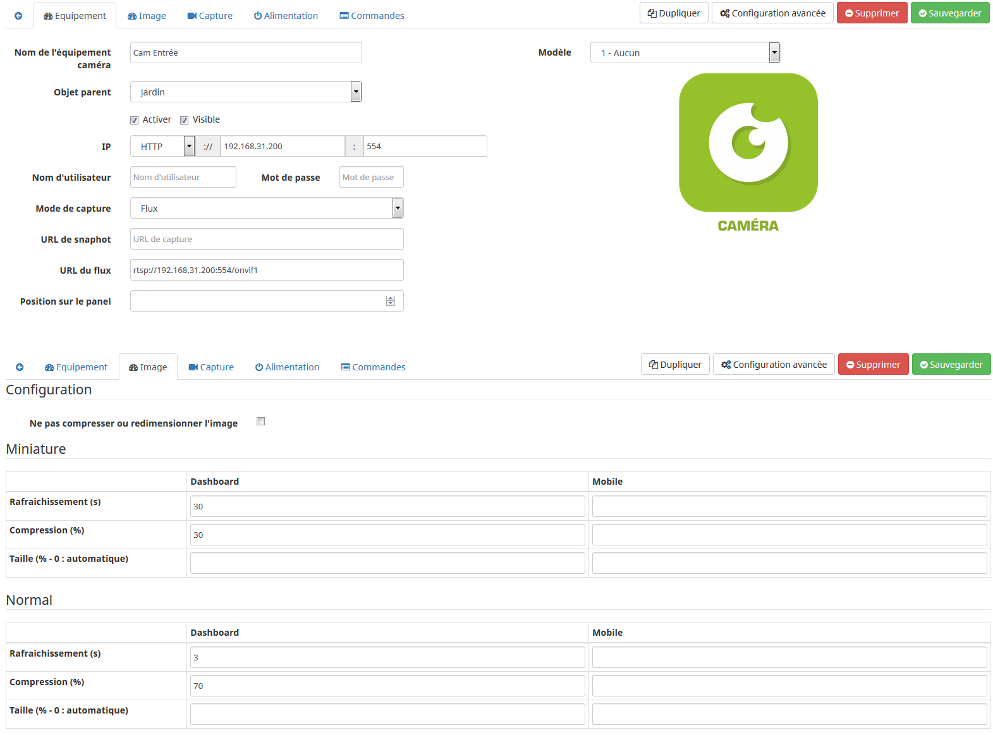Image resolution: width=993 pixels, height=735 pixels.
Task: Open the HTTP protocol dropdown
Action: click(x=162, y=146)
